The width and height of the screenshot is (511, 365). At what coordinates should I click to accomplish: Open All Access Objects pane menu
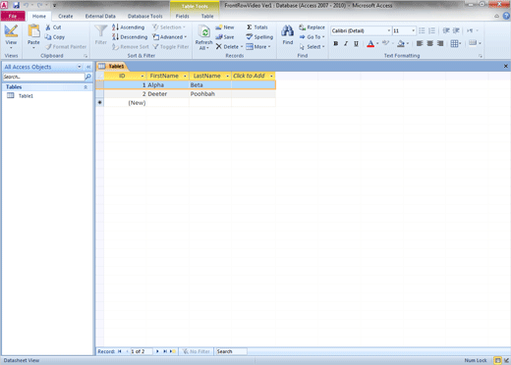tap(80, 67)
